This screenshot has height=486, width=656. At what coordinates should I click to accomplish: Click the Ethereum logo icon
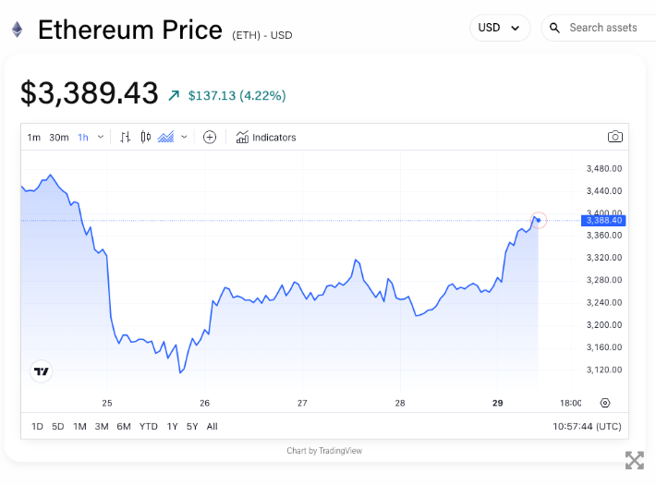coord(17,30)
